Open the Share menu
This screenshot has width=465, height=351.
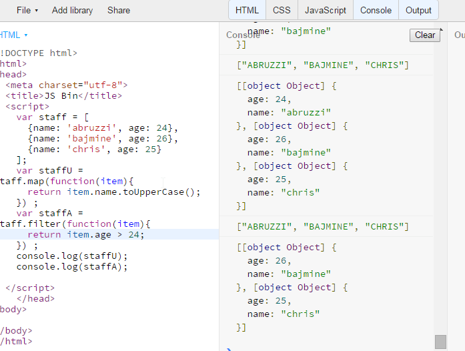(x=119, y=11)
